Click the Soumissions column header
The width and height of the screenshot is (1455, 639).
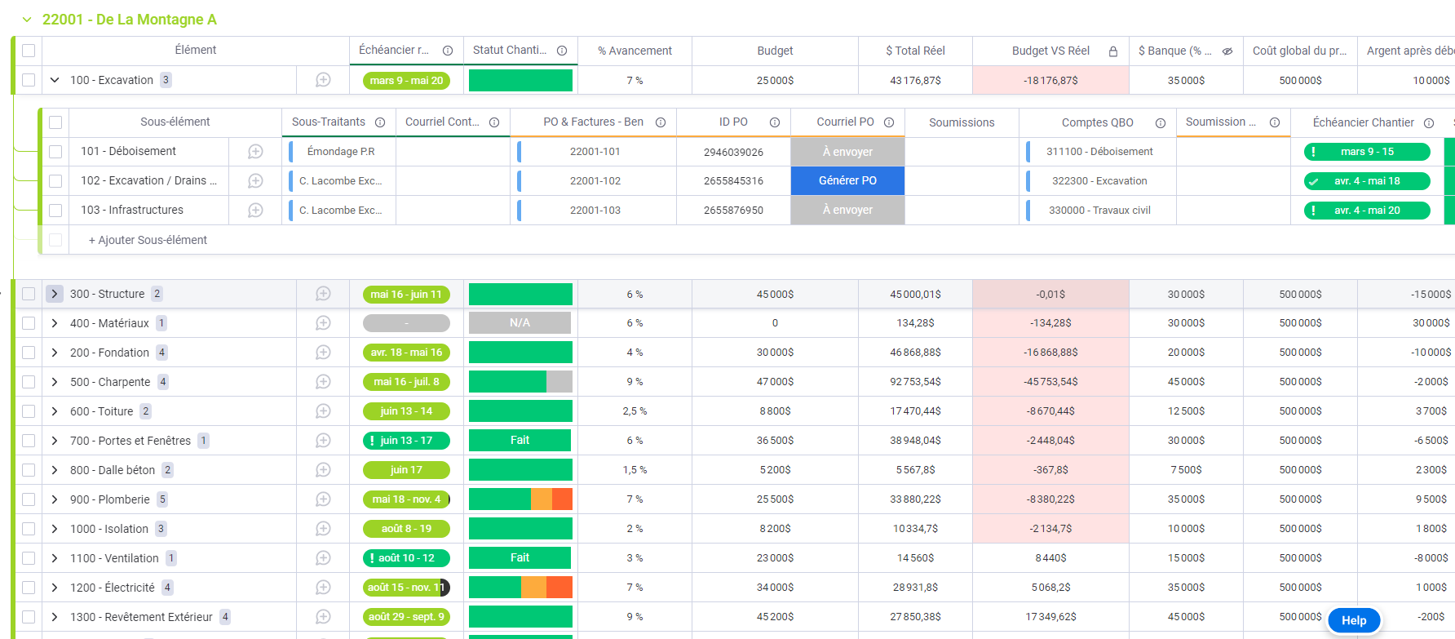click(x=962, y=122)
